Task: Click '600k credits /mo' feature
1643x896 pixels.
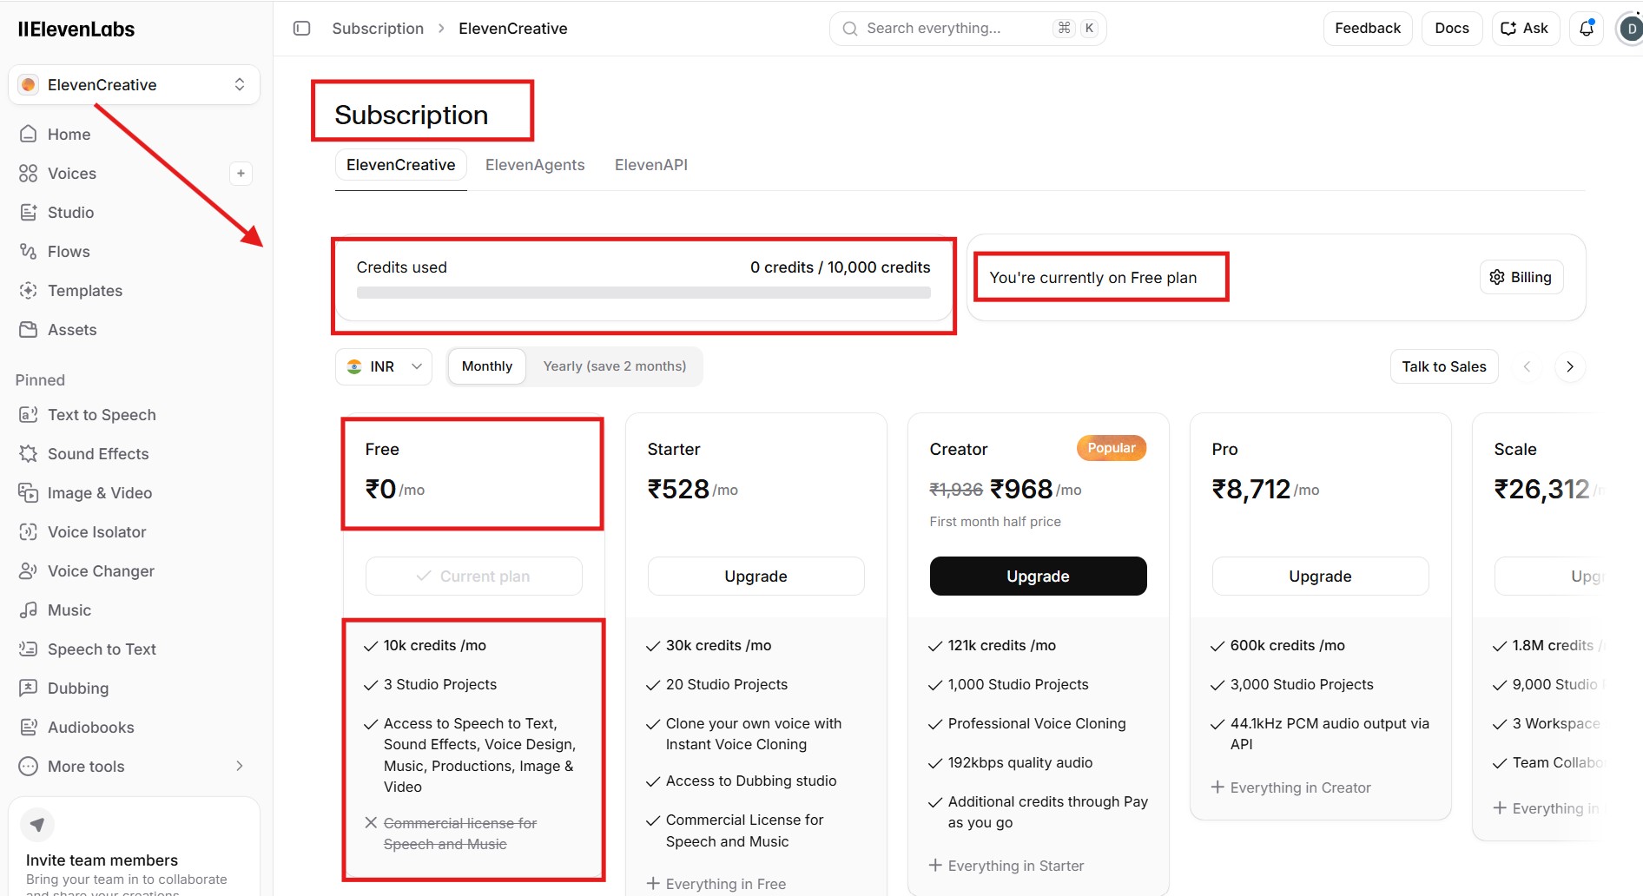Action: [1288, 645]
